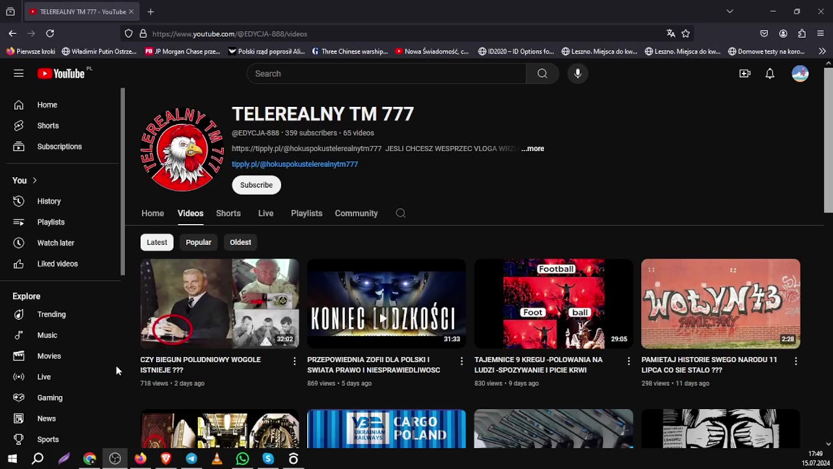833x469 pixels.
Task: Switch to the channel Home tab
Action: pos(153,213)
